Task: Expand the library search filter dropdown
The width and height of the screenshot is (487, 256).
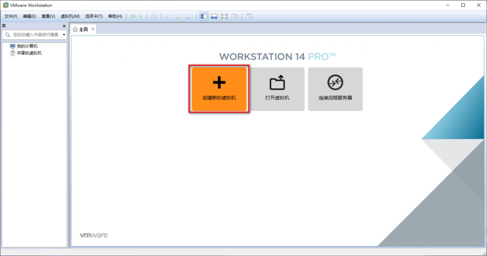Action: pyautogui.click(x=64, y=35)
